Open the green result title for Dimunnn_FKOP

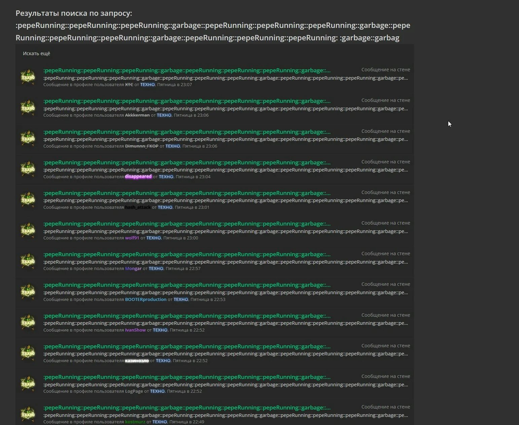click(x=187, y=132)
